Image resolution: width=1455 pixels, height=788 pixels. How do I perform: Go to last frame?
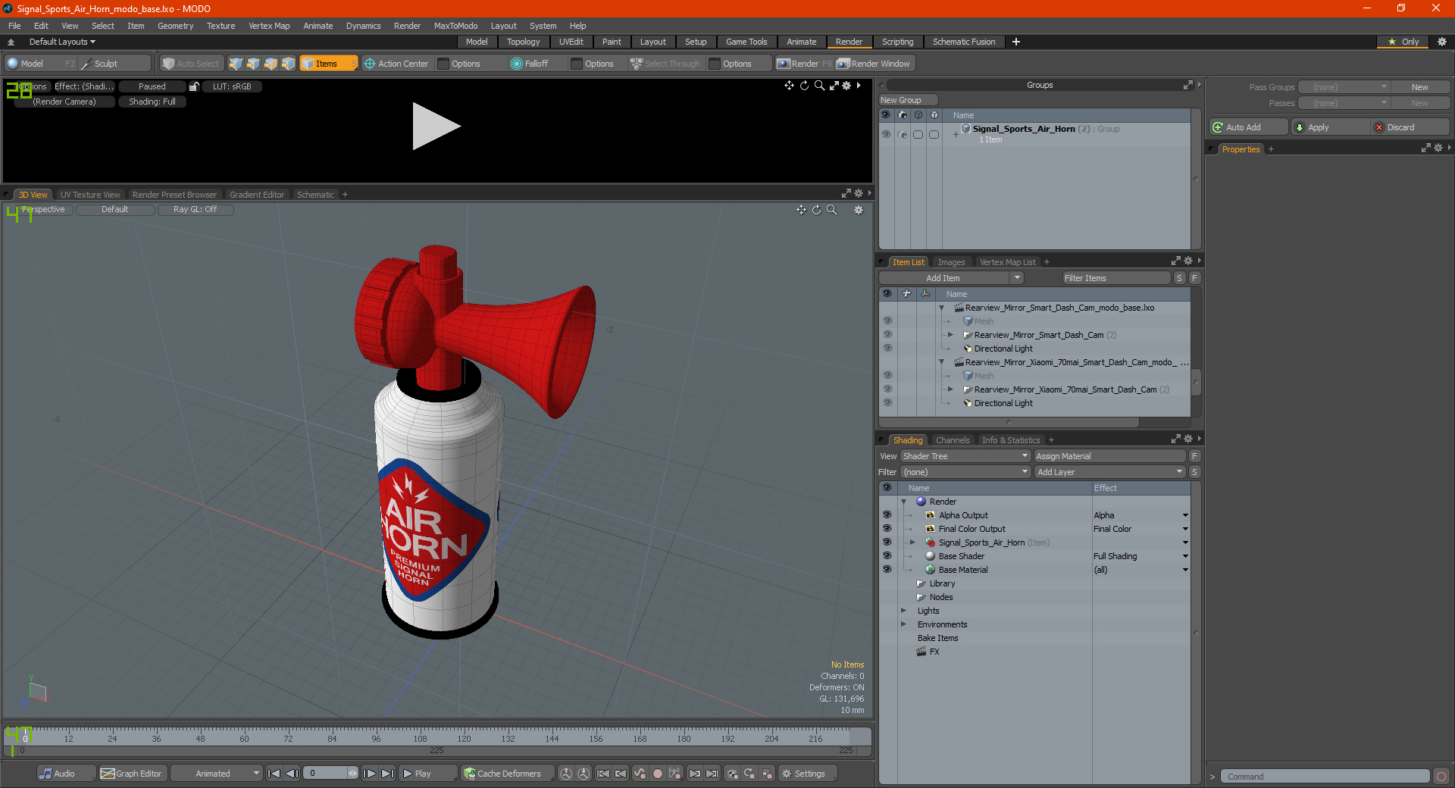point(387,774)
